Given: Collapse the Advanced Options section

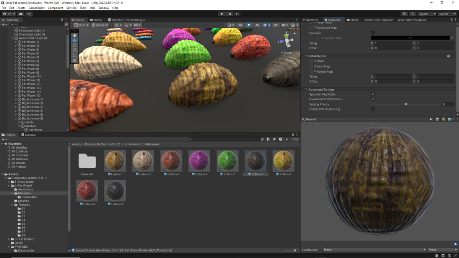Looking at the screenshot, I should pyautogui.click(x=306, y=89).
